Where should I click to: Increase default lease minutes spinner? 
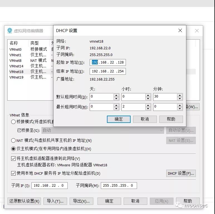coord(180,95)
